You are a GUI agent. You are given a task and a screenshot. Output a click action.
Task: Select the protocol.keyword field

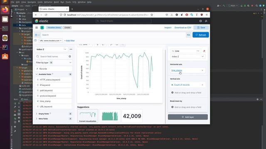pyautogui.click(x=54, y=96)
